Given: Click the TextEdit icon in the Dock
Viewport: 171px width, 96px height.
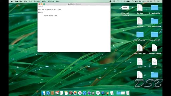Looking at the screenshot, I should click(x=112, y=93).
